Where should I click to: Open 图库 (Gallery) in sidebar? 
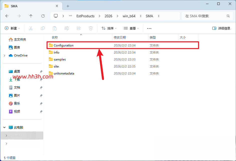14,47
